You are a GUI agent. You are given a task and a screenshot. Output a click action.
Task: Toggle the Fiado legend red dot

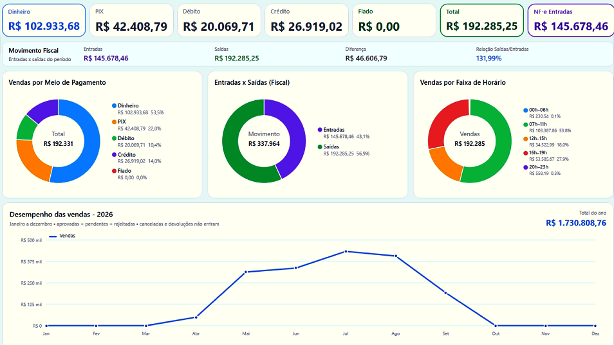pos(115,171)
